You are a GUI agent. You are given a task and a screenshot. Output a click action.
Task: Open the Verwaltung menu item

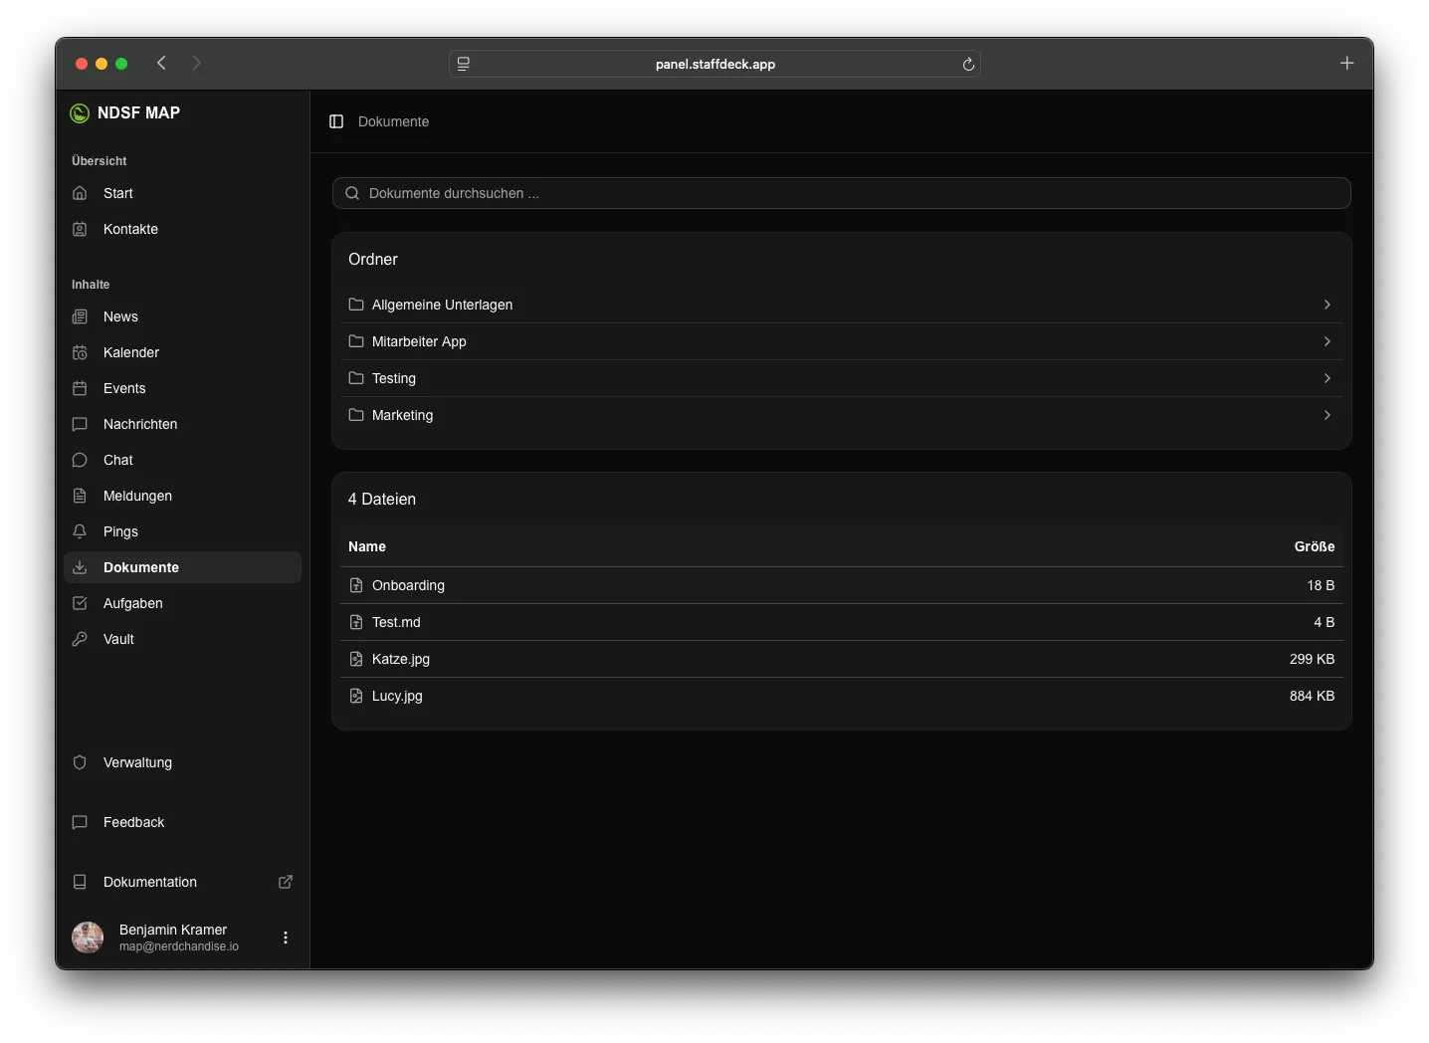click(182, 762)
